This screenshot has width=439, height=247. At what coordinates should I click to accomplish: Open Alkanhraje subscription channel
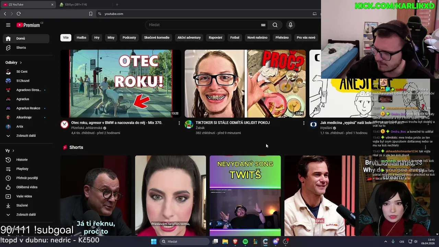pos(26,117)
